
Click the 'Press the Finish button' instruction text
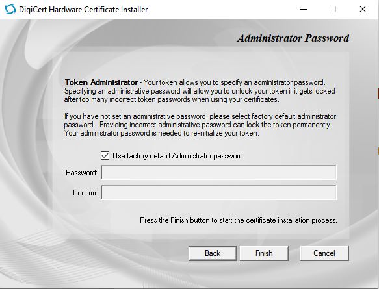point(239,220)
